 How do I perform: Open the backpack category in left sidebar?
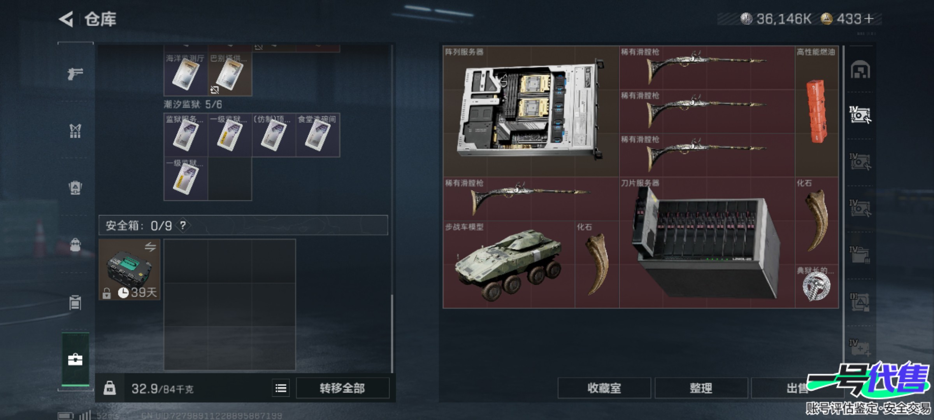(75, 245)
